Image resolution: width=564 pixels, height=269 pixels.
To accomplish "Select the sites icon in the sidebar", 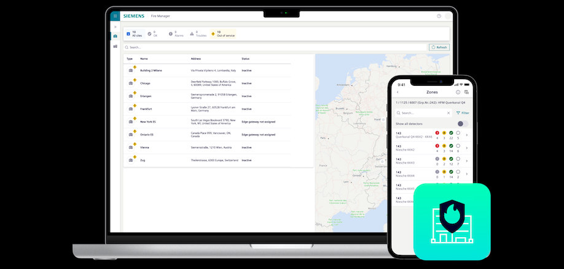I will coord(115,36).
